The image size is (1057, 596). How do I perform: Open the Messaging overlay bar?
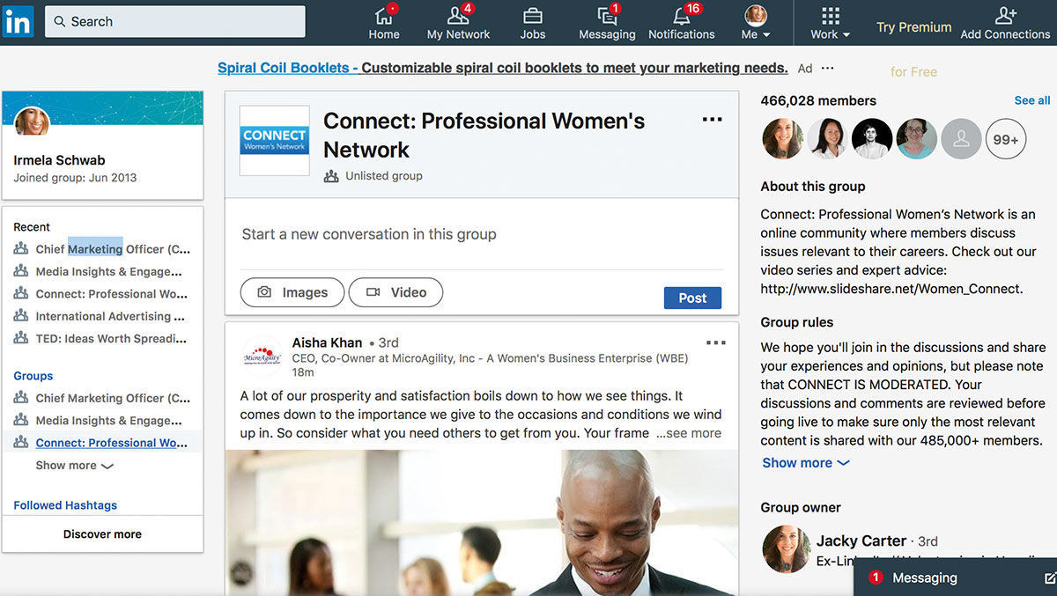click(x=956, y=578)
